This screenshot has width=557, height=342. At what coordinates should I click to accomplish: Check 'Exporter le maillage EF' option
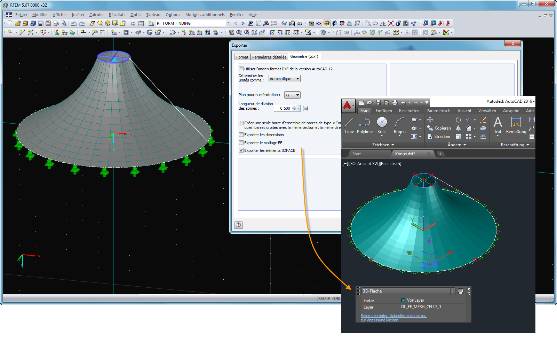241,142
